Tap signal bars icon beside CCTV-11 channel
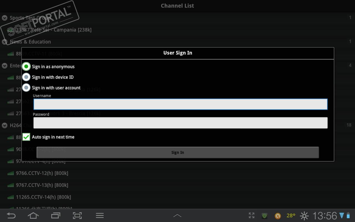 11,54
